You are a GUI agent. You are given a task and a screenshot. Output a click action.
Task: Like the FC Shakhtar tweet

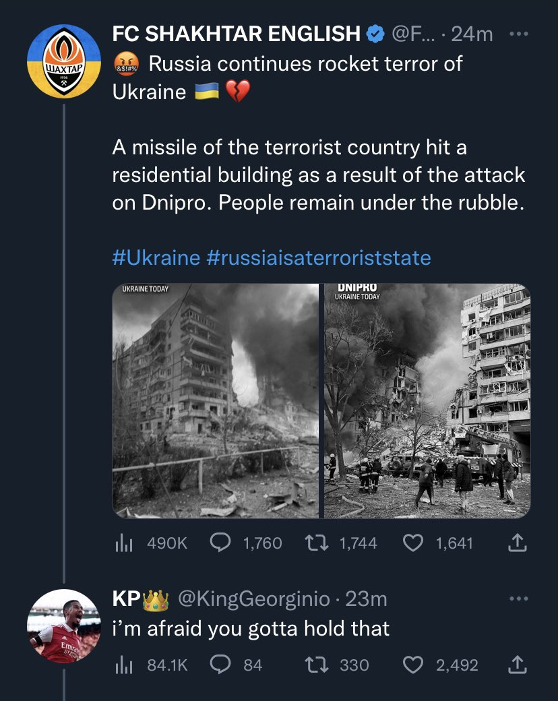click(412, 543)
